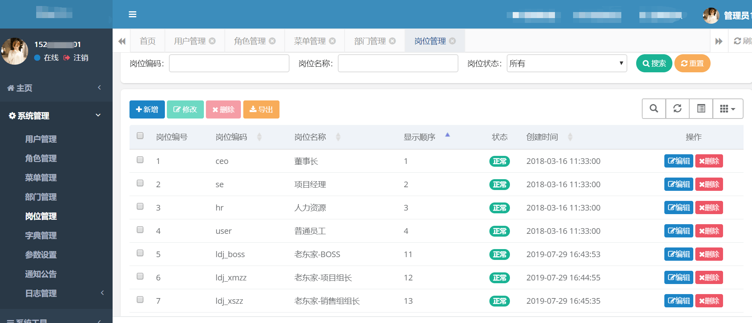The width and height of the screenshot is (752, 323).
Task: Open 部门管理 in the sidebar
Action: coord(41,197)
